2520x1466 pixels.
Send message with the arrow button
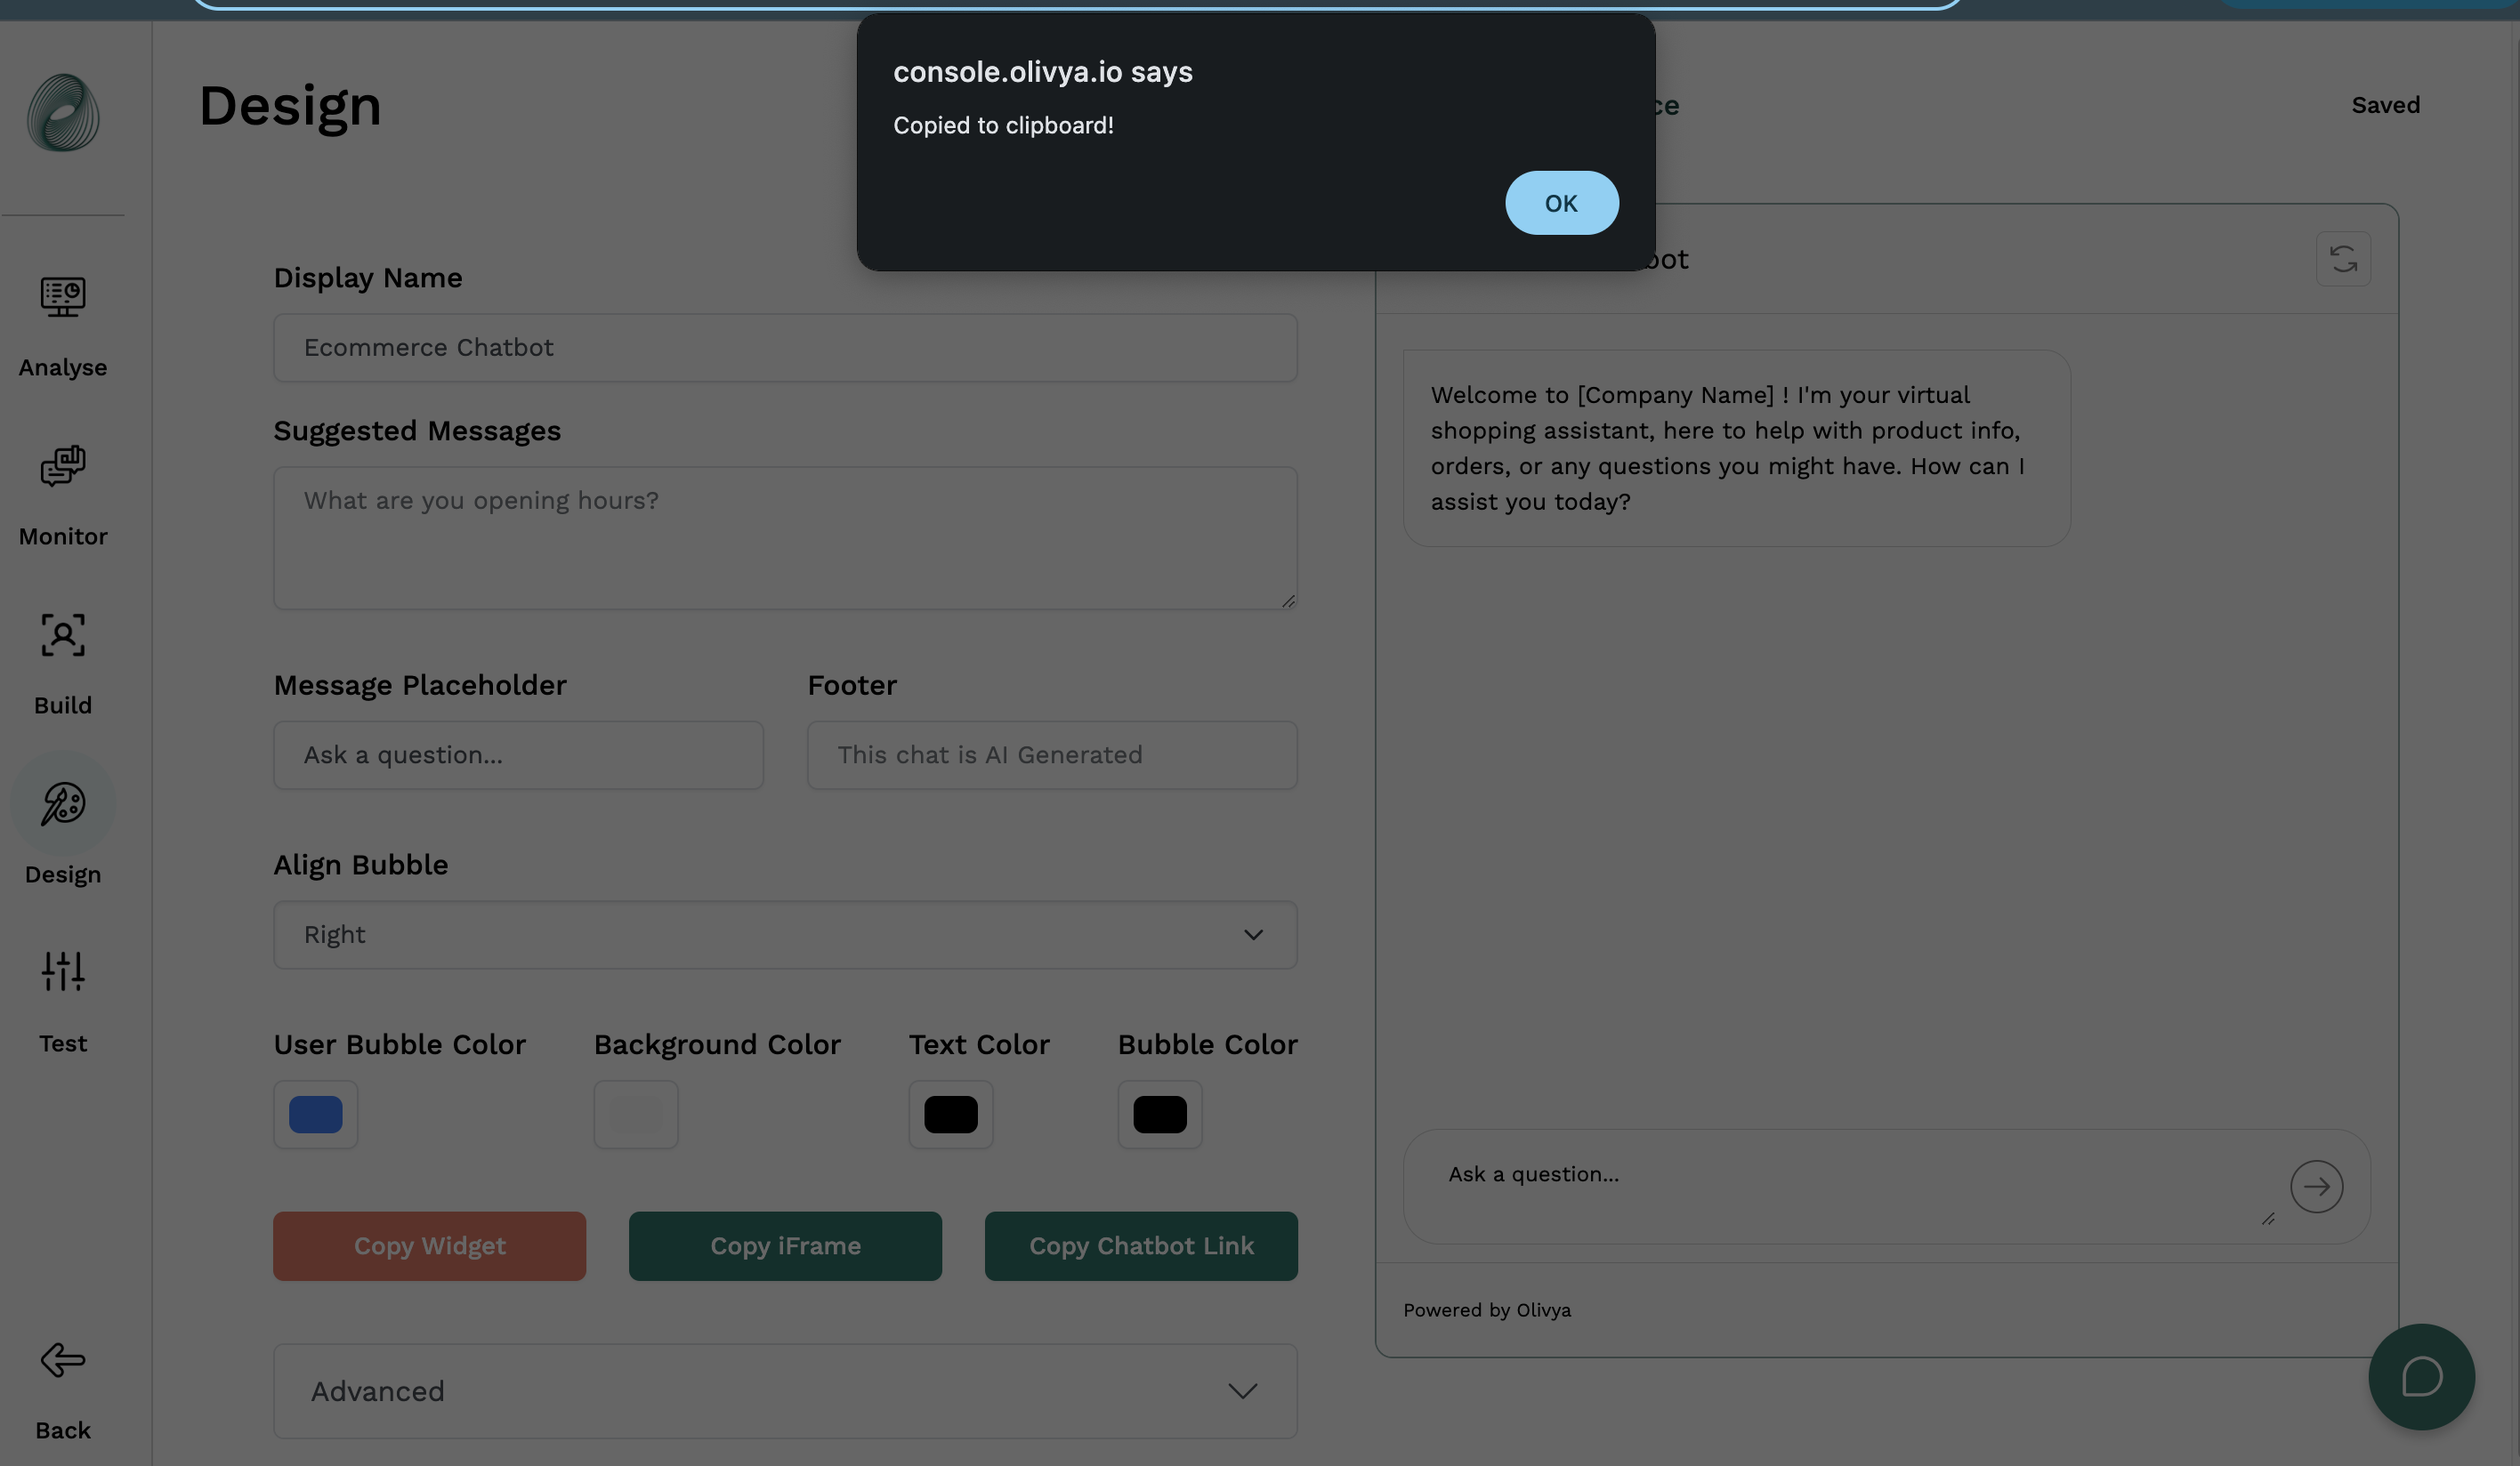click(x=2316, y=1187)
